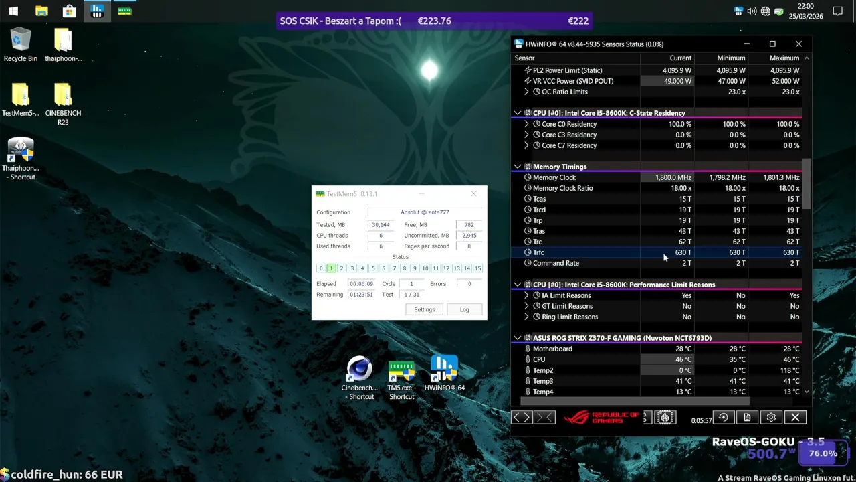Click the Log button in TestMem5
The height and width of the screenshot is (482, 856).
click(464, 309)
